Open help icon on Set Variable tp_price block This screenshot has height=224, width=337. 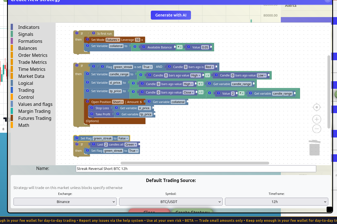click(x=88, y=91)
